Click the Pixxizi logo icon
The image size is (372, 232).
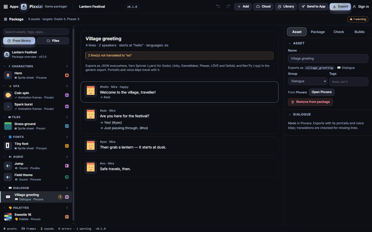[24, 6]
